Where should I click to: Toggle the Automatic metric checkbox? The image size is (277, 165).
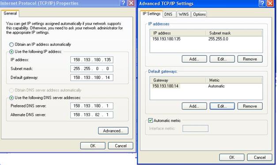(150, 121)
